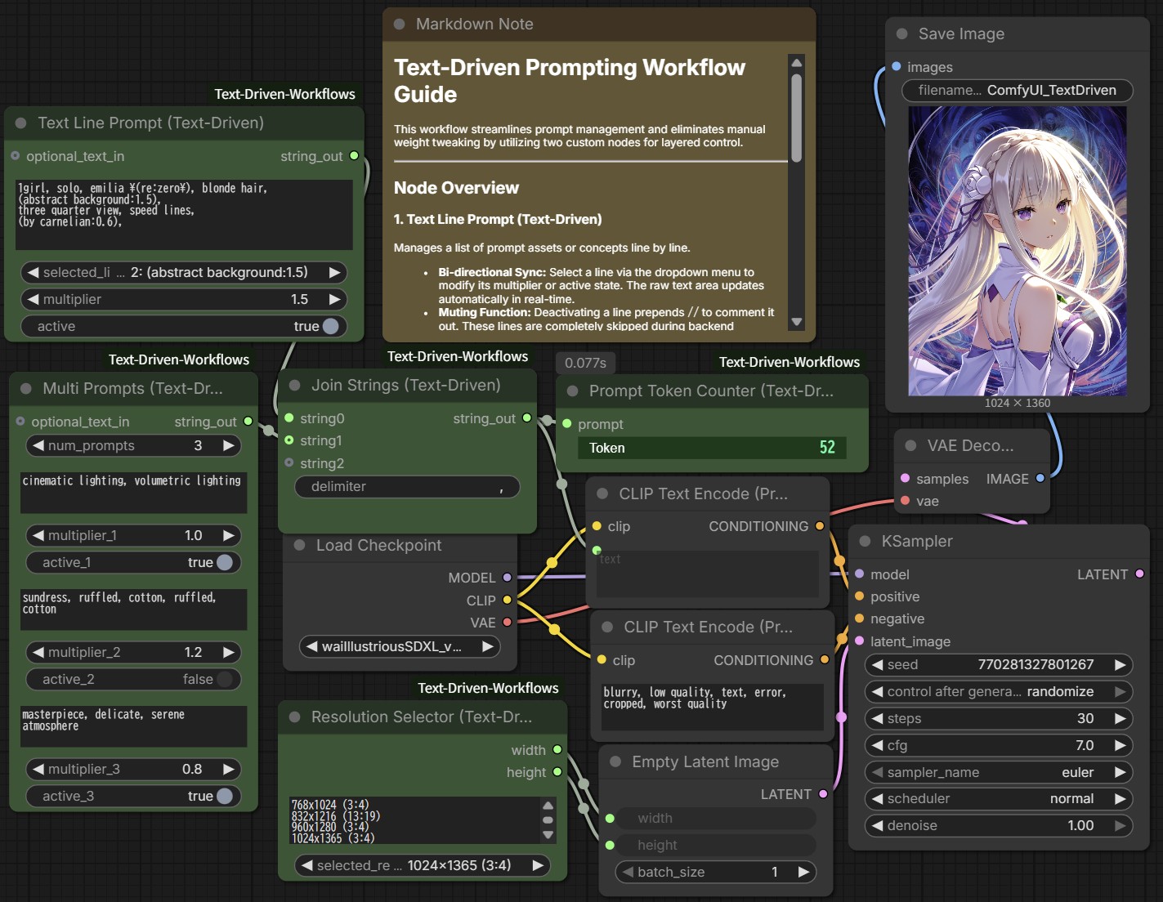Viewport: 1163px width, 902px height.
Task: Click the negative prompt text box with blurry
Action: click(713, 707)
